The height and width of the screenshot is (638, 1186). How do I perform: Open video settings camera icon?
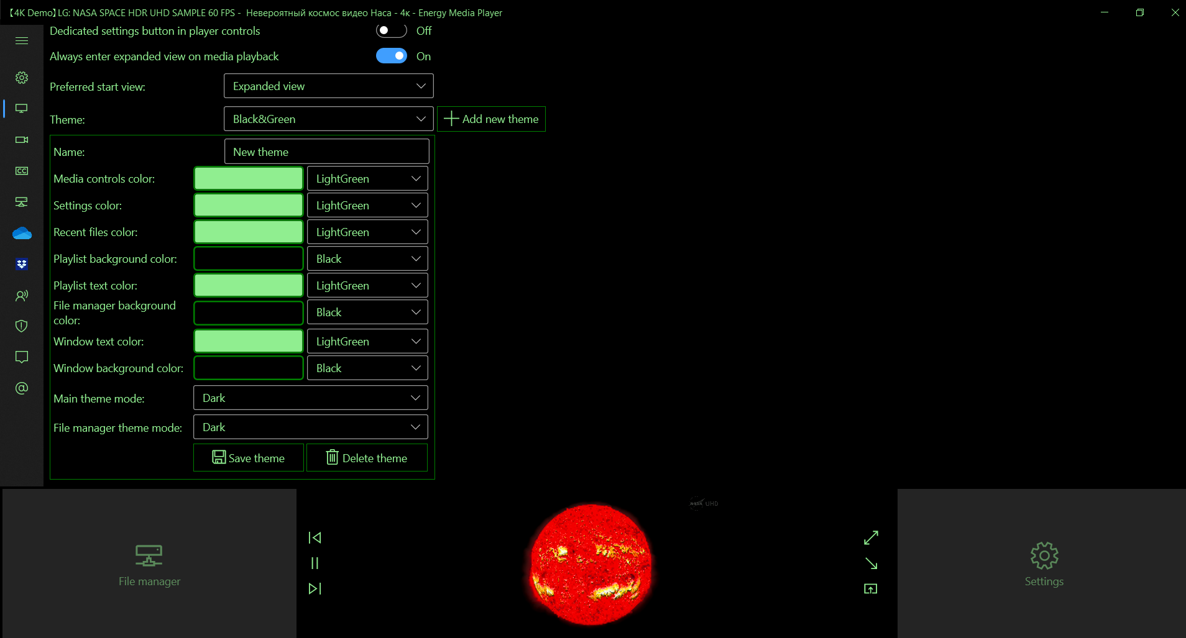[x=22, y=140]
